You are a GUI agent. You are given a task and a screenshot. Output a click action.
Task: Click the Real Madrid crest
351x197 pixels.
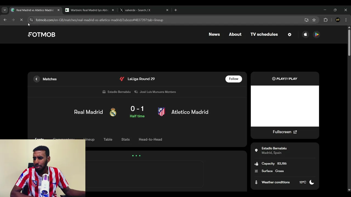113,112
